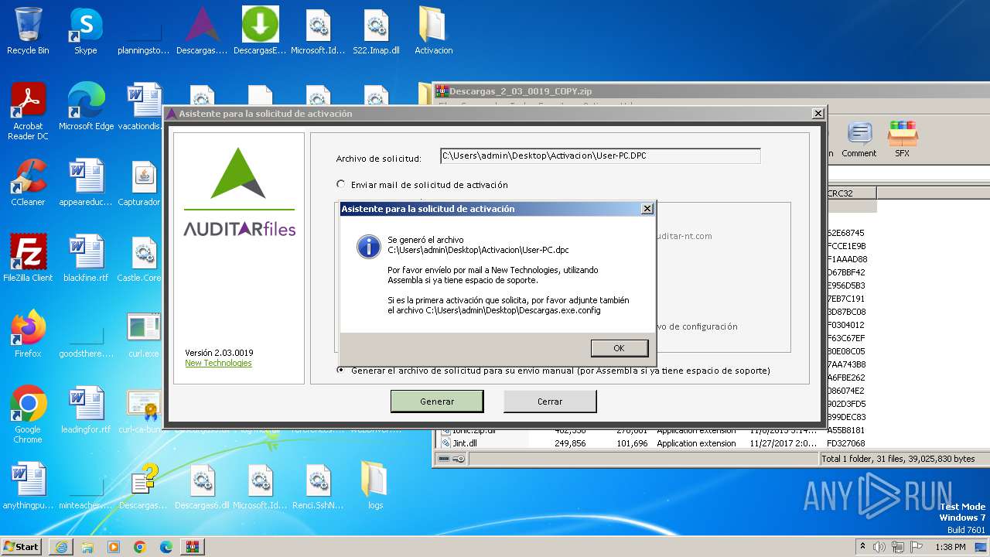Open the logs folder on desktop

375,486
